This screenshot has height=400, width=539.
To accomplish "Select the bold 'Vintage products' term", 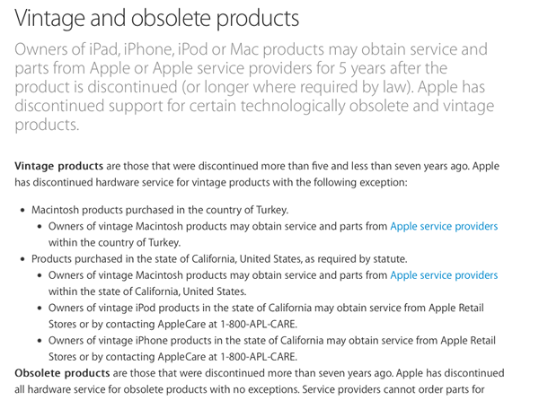I will click(x=58, y=166).
